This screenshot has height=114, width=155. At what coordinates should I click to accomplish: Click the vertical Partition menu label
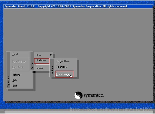(x=52, y=71)
